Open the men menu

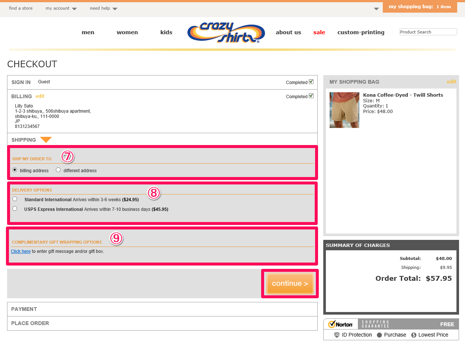(88, 32)
